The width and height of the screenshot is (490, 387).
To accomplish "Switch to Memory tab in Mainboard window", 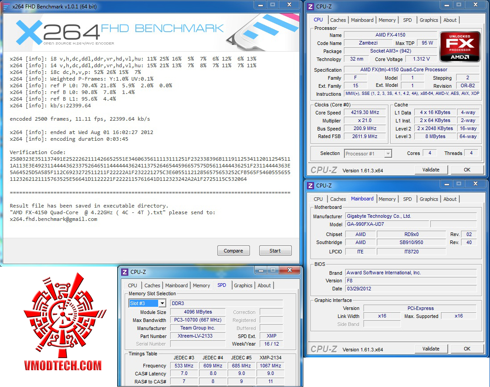I will pyautogui.click(x=387, y=199).
